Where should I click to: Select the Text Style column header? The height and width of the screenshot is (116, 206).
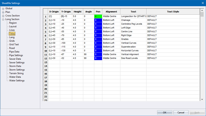(173, 12)
